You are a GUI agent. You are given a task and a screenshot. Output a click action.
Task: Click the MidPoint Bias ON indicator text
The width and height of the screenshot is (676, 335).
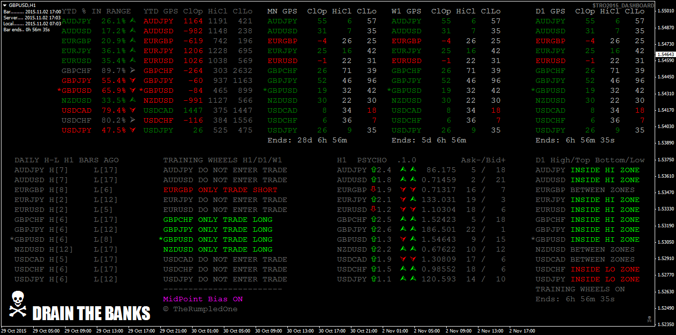(203, 299)
